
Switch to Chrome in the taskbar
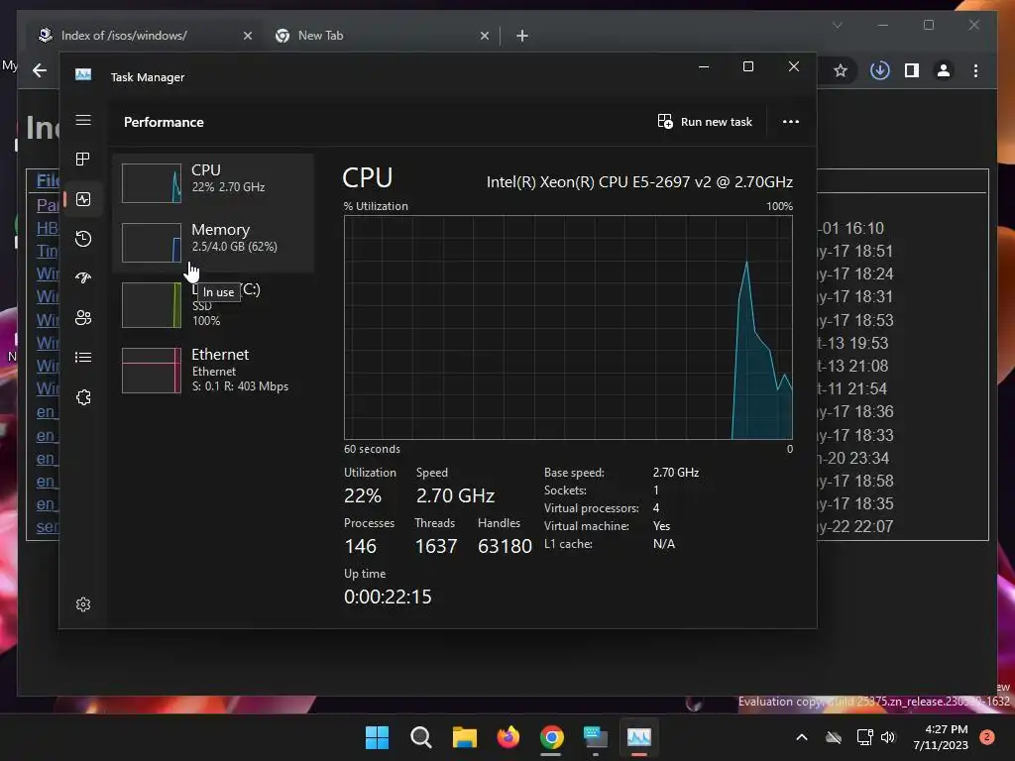click(x=551, y=737)
